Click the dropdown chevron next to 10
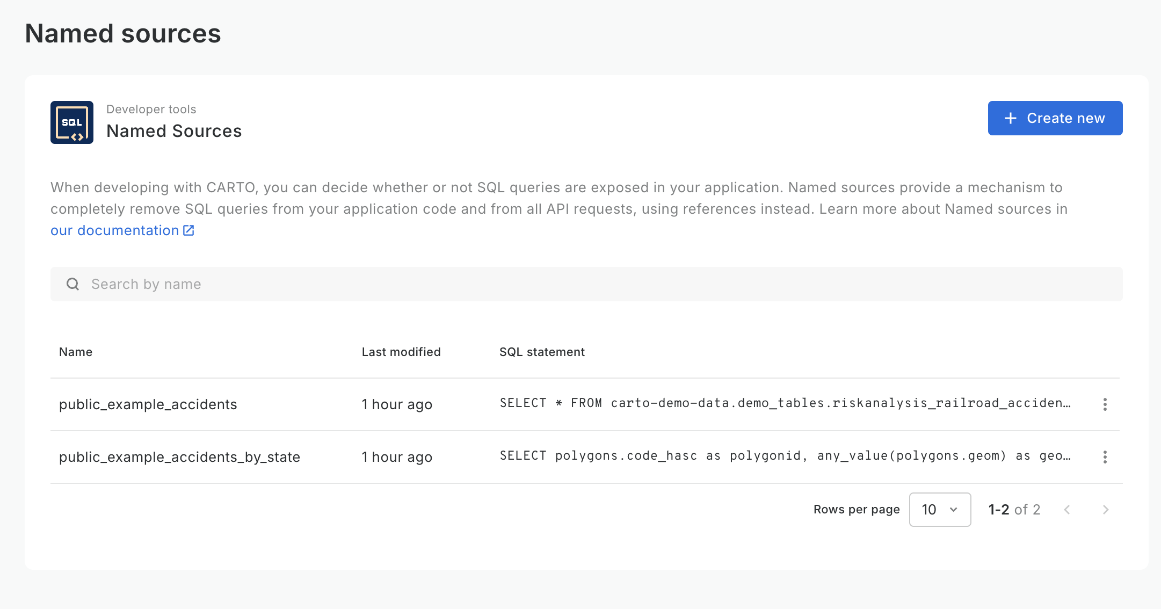The height and width of the screenshot is (609, 1161). (954, 510)
